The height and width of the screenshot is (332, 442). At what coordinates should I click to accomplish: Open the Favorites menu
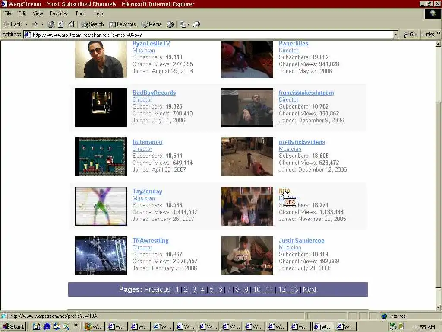pyautogui.click(x=59, y=13)
